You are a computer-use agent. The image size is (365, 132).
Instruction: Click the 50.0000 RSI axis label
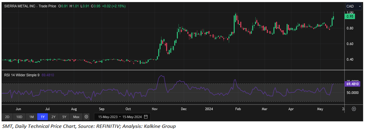pos(353,93)
